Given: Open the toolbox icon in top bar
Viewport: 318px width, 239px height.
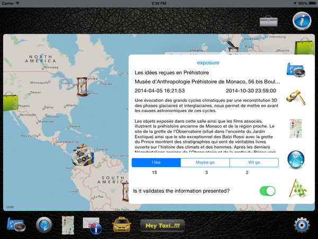Looking at the screenshot, I should (x=269, y=21).
